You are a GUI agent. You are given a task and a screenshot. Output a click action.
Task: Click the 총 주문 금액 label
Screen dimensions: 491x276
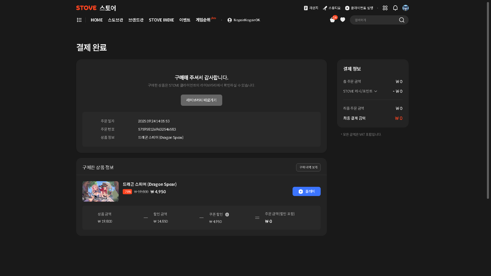(x=352, y=82)
